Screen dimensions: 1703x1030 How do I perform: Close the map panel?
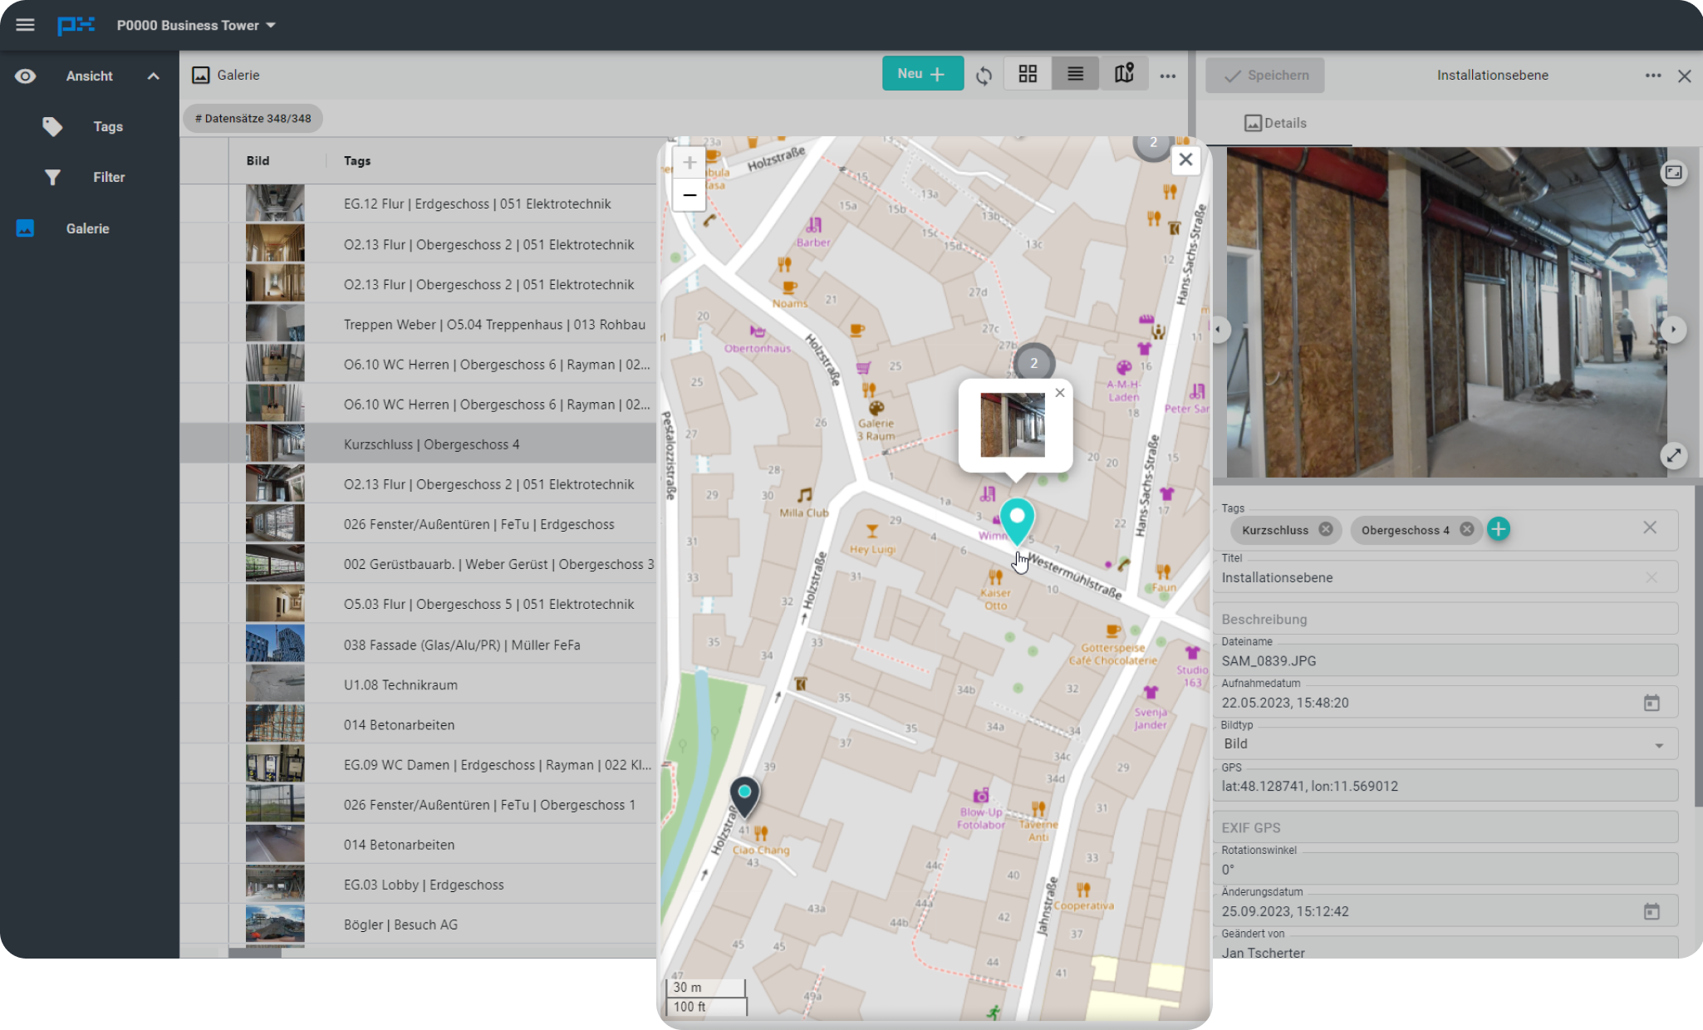click(x=1185, y=159)
